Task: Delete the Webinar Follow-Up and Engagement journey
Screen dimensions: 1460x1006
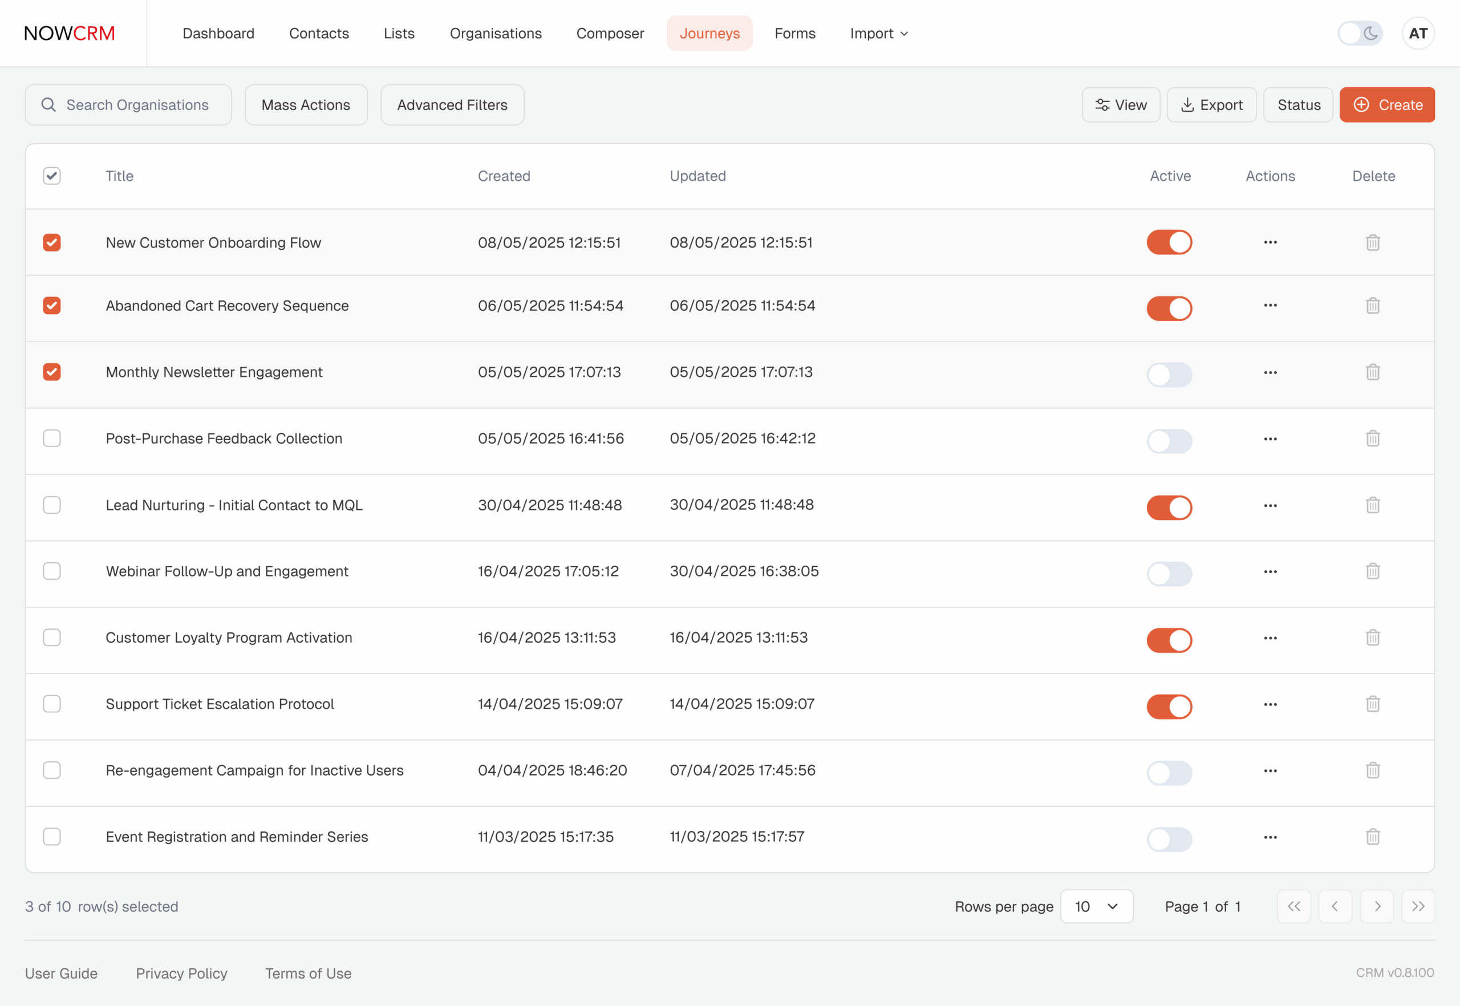Action: [x=1372, y=571]
